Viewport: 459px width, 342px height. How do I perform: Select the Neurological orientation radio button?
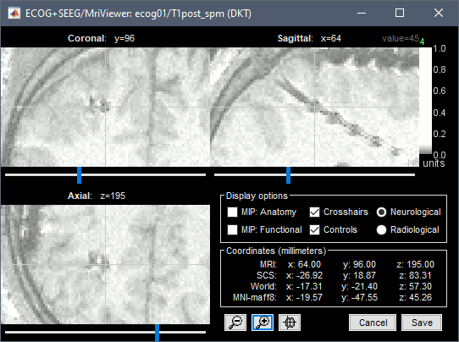pyautogui.click(x=381, y=212)
